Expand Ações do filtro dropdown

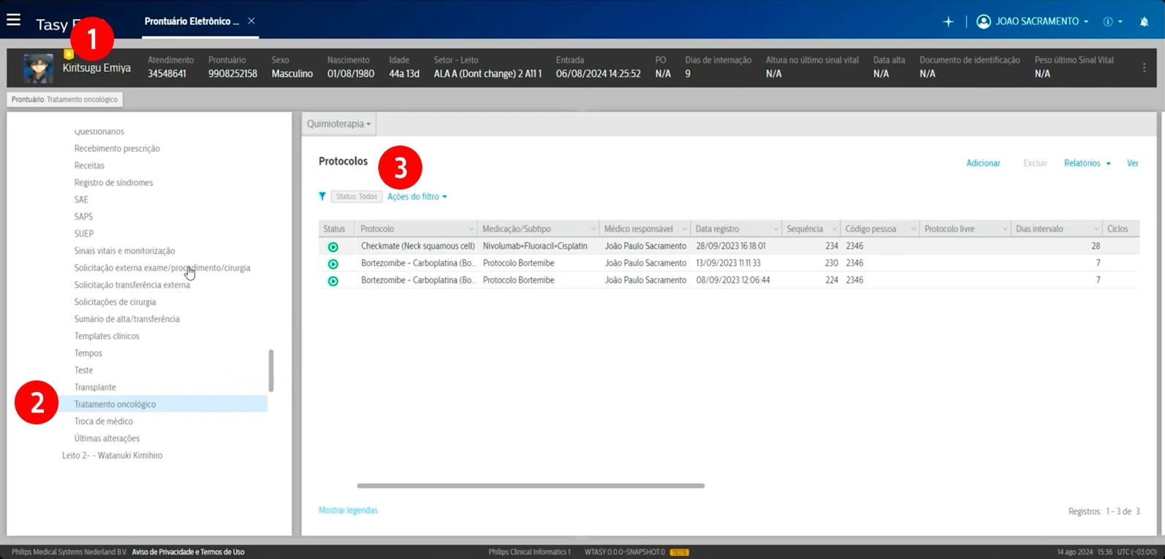417,197
